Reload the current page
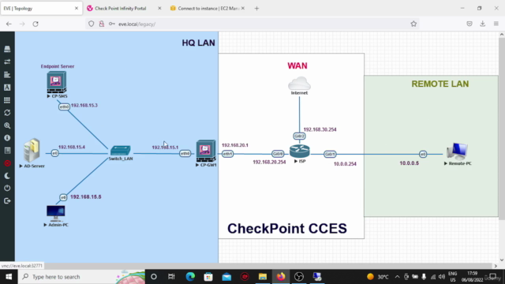Image resolution: width=505 pixels, height=284 pixels. tap(36, 24)
